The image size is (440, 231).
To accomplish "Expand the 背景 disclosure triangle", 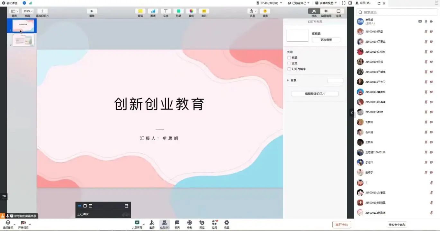I will tap(288, 80).
